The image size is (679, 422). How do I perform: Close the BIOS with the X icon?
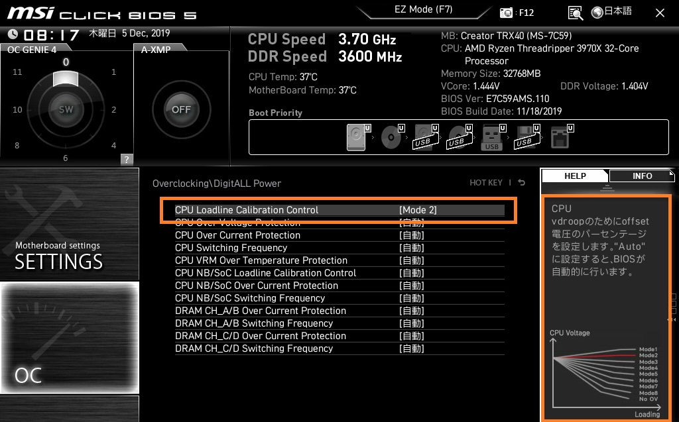pos(660,13)
